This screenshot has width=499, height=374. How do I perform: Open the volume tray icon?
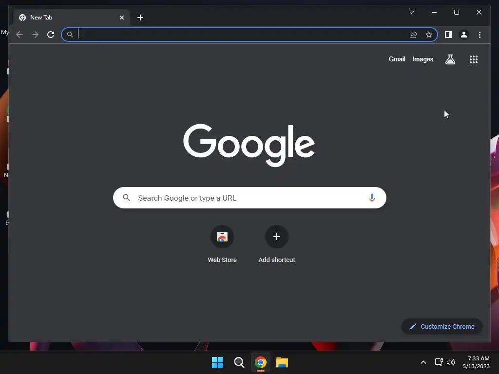[x=451, y=362]
